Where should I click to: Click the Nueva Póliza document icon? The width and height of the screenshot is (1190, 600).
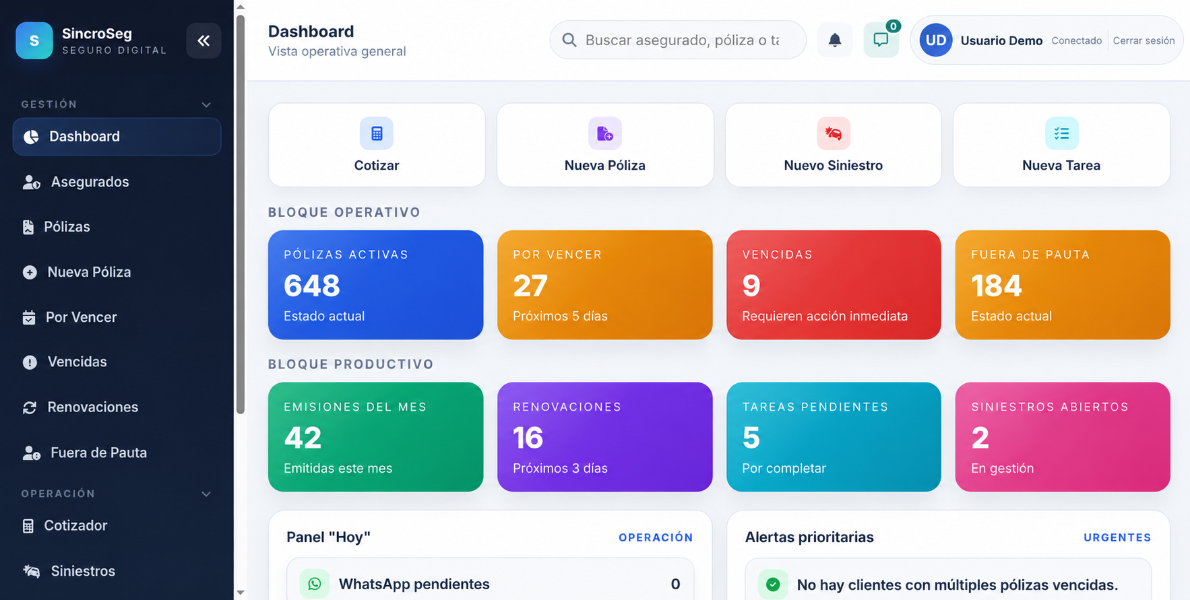(x=605, y=133)
